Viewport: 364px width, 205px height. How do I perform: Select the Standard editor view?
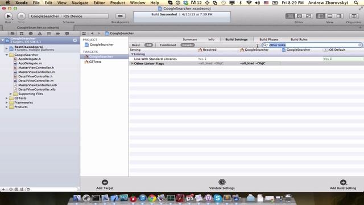pos(290,16)
